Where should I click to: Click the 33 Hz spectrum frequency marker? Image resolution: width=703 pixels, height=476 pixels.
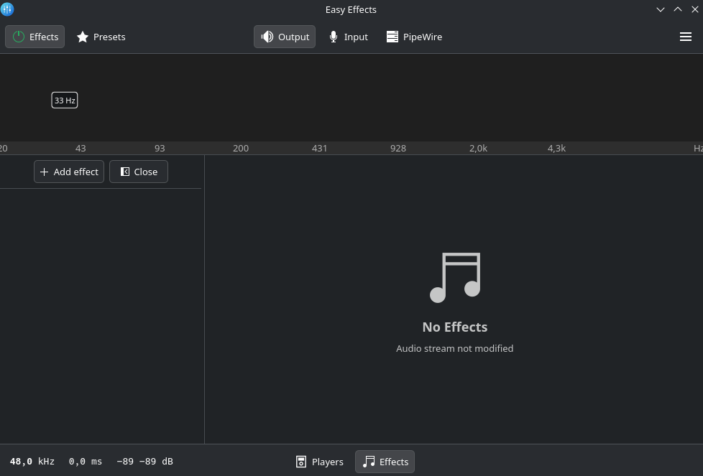(65, 101)
